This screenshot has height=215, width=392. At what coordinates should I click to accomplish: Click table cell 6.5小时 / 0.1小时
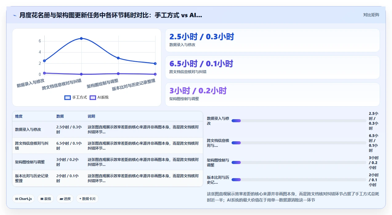[69, 146]
